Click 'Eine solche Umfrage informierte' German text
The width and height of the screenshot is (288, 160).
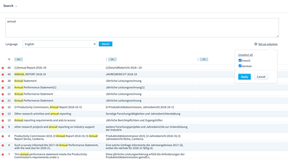144,146
